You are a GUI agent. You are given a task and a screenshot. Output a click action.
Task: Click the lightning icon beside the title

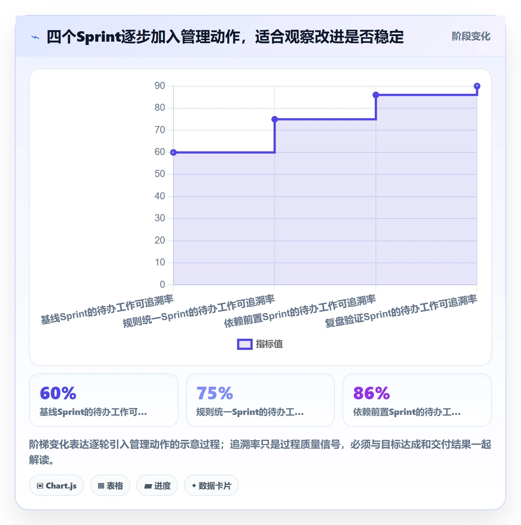tap(35, 37)
